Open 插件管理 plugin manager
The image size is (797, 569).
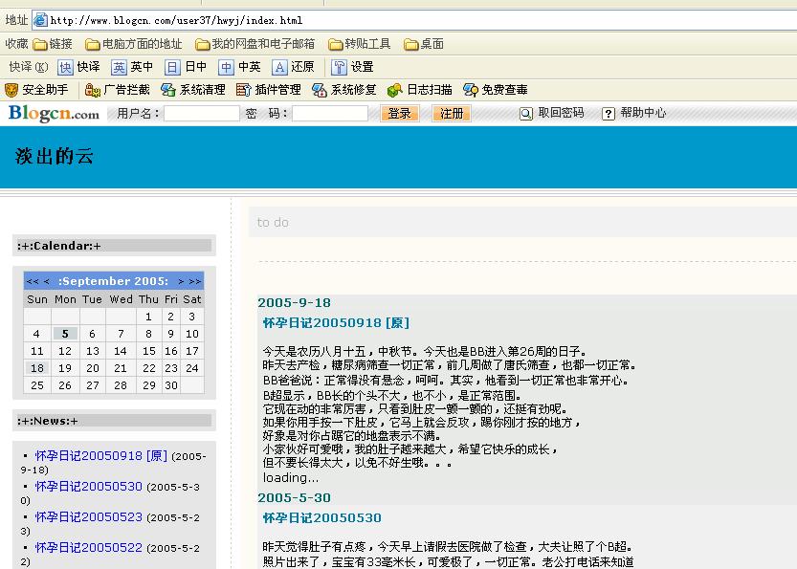pos(245,90)
